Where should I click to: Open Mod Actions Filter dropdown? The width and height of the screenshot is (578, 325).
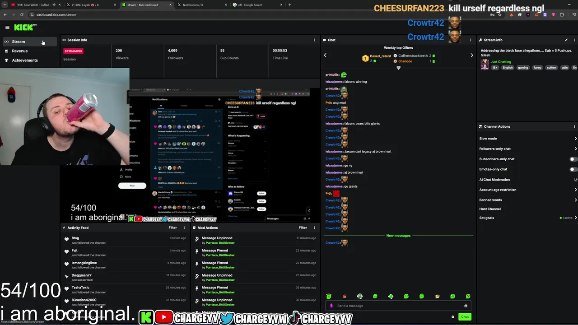point(303,228)
